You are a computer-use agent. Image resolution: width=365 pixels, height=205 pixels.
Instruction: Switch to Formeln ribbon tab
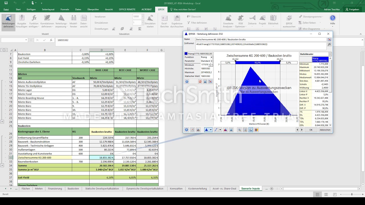[65, 9]
